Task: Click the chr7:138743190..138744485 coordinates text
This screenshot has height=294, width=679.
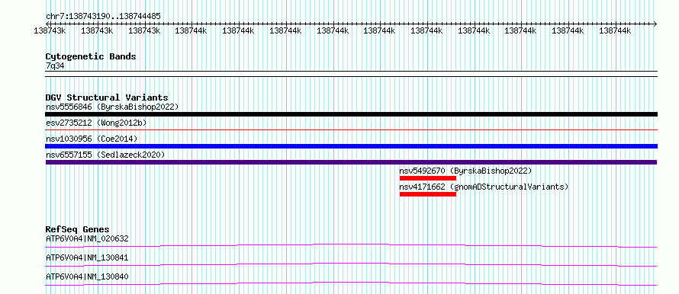Action: (x=103, y=17)
